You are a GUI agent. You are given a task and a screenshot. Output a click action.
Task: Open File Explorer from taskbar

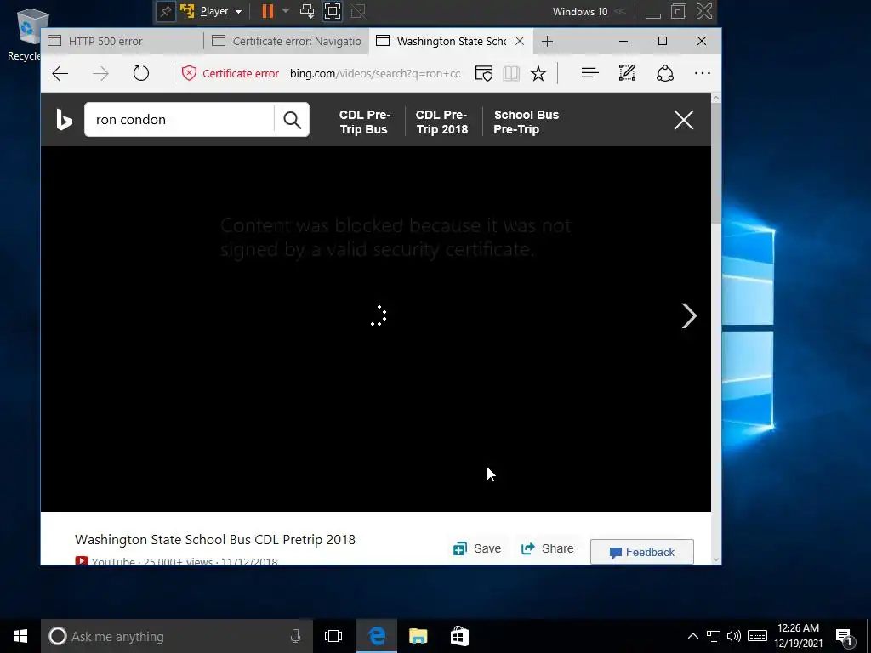418,636
